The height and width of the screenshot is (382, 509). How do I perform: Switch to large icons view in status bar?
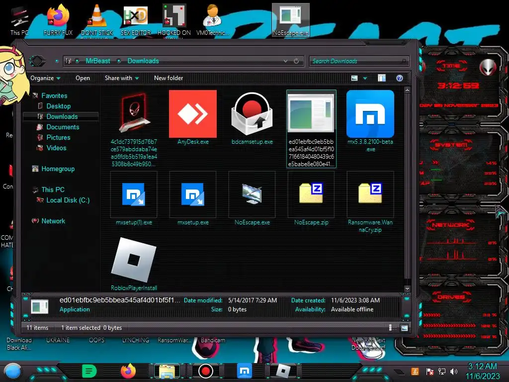[405, 328]
